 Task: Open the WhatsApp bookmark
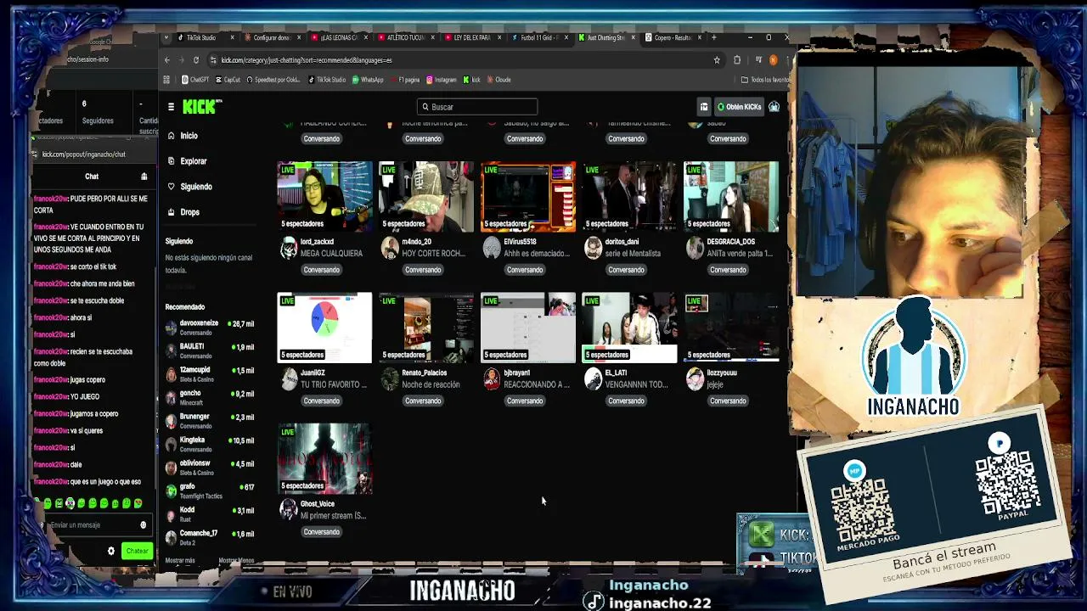[368, 80]
